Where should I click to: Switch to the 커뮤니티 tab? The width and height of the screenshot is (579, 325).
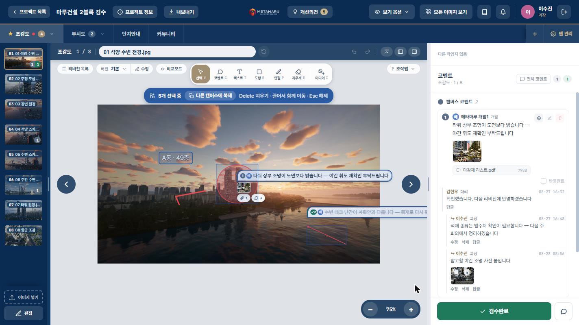click(x=166, y=34)
